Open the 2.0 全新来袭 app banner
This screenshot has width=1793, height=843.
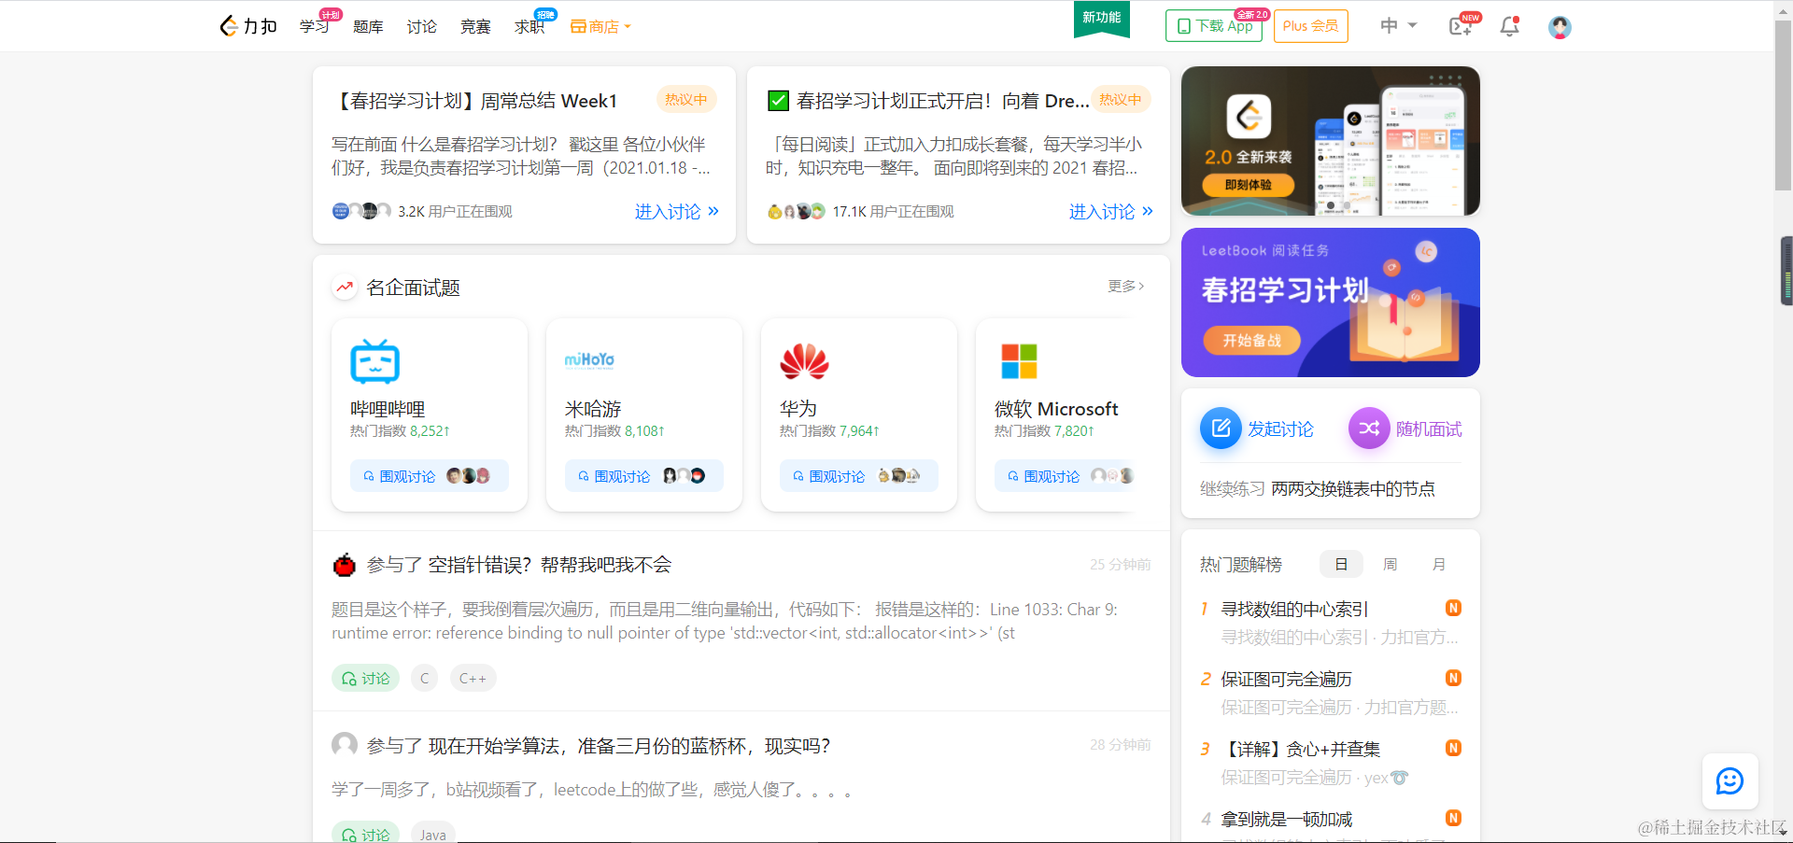pyautogui.click(x=1330, y=141)
